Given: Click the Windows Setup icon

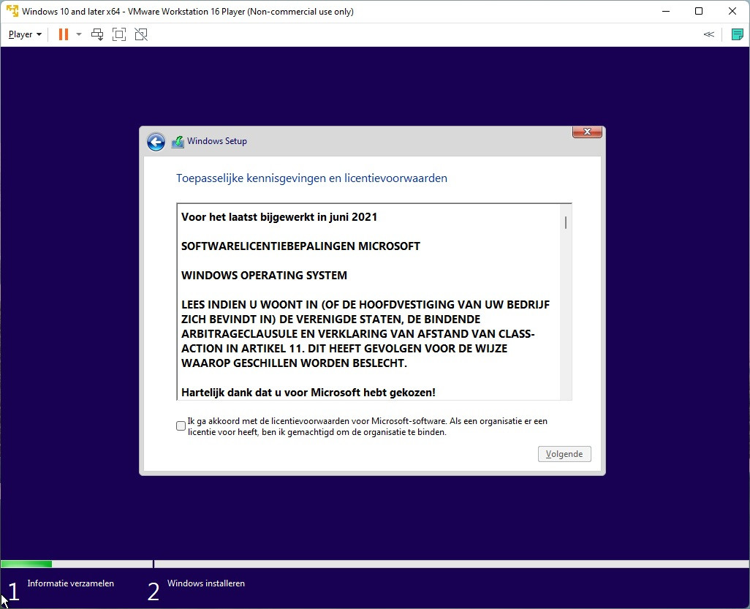Looking at the screenshot, I should click(178, 142).
